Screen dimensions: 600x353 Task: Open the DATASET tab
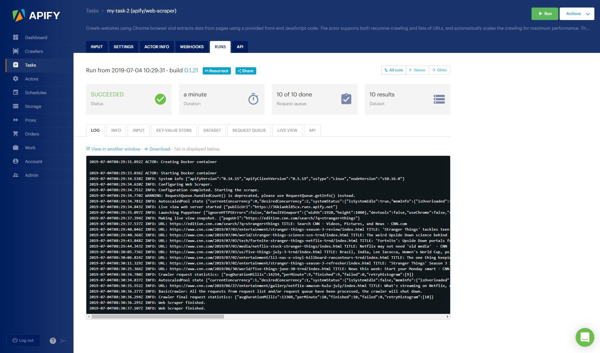[x=212, y=130]
